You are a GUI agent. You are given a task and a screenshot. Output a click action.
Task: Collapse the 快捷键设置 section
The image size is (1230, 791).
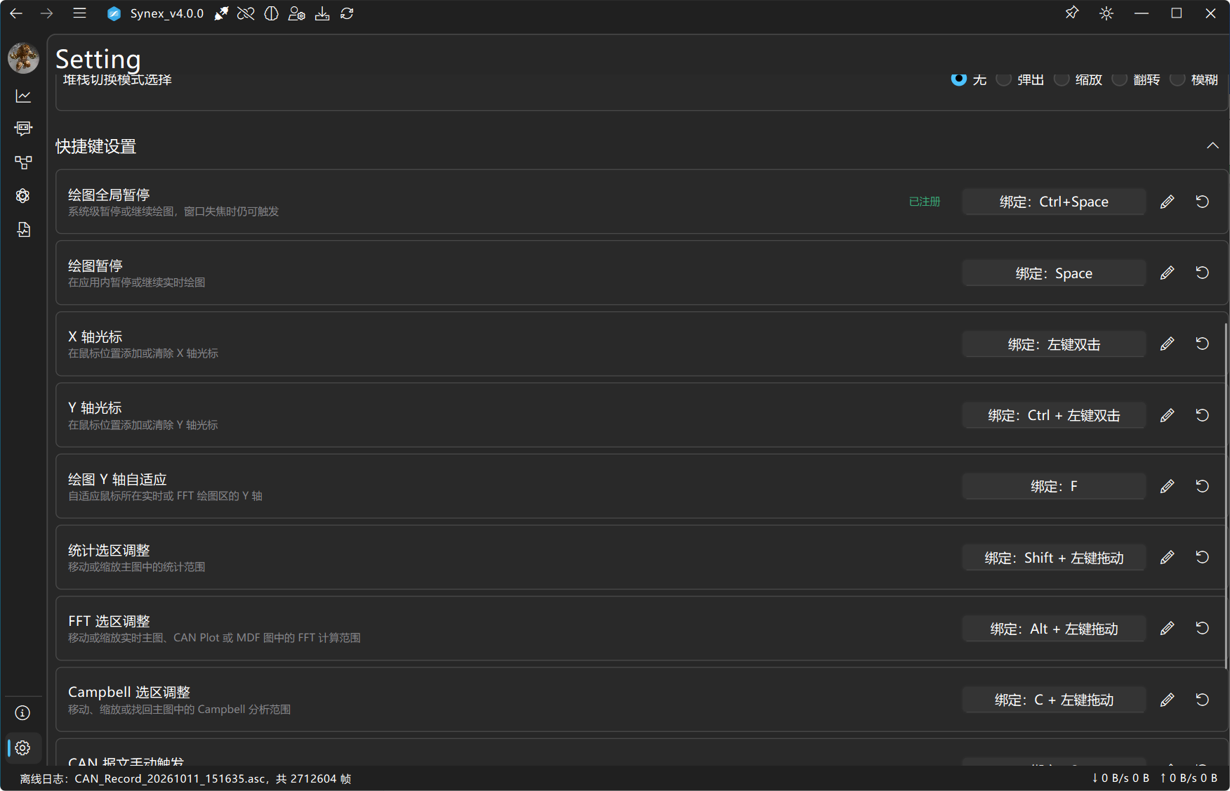(x=1212, y=145)
